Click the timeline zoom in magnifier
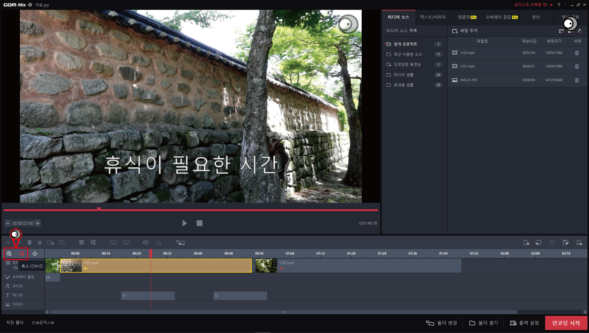The width and height of the screenshot is (589, 333). [9, 254]
